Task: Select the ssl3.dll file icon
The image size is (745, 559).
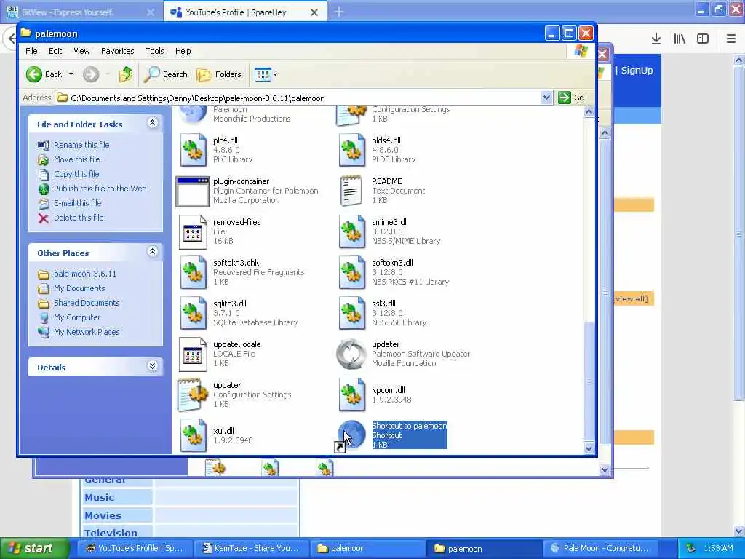Action: [351, 313]
